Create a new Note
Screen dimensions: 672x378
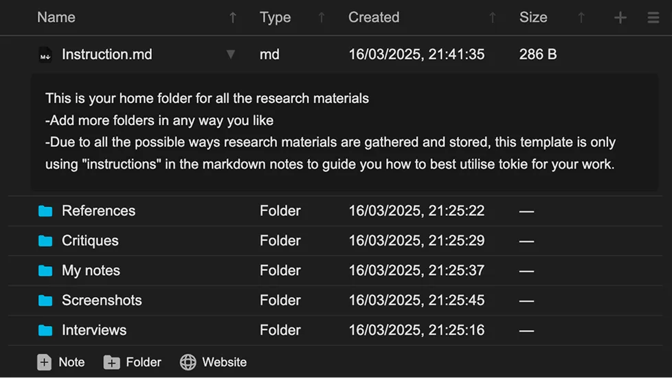tap(61, 362)
